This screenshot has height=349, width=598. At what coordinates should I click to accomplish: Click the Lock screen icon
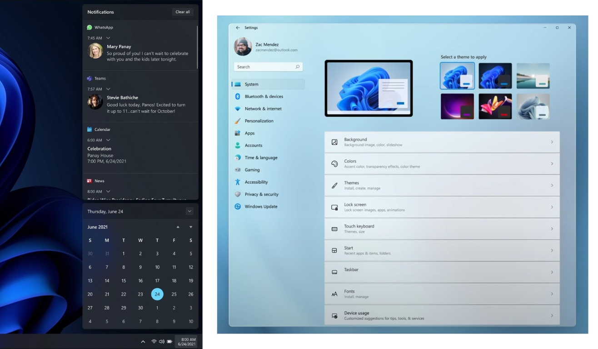pyautogui.click(x=334, y=207)
